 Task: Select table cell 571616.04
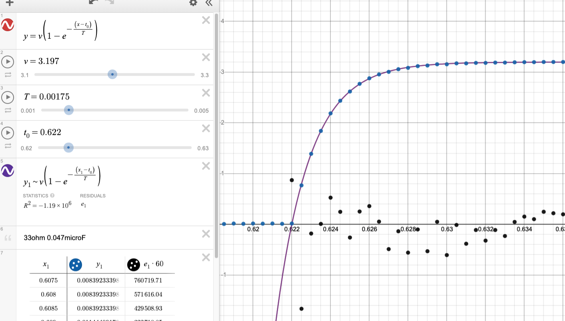pos(148,295)
